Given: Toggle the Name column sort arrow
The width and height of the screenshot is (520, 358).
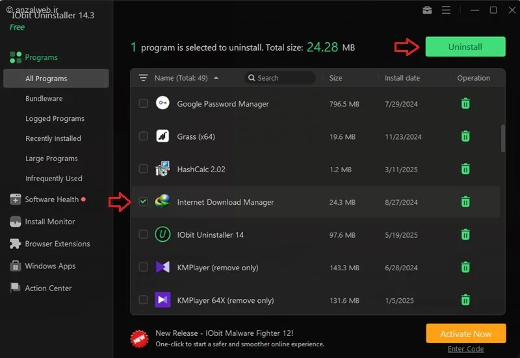Looking at the screenshot, I should 216,78.
